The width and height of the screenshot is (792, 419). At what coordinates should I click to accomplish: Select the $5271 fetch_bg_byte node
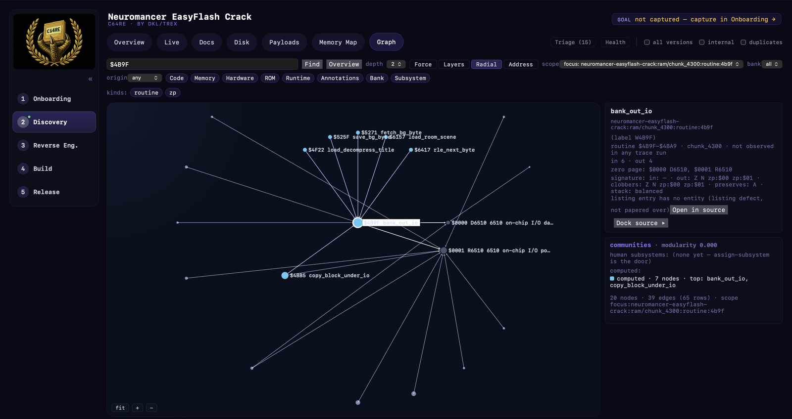pos(358,132)
